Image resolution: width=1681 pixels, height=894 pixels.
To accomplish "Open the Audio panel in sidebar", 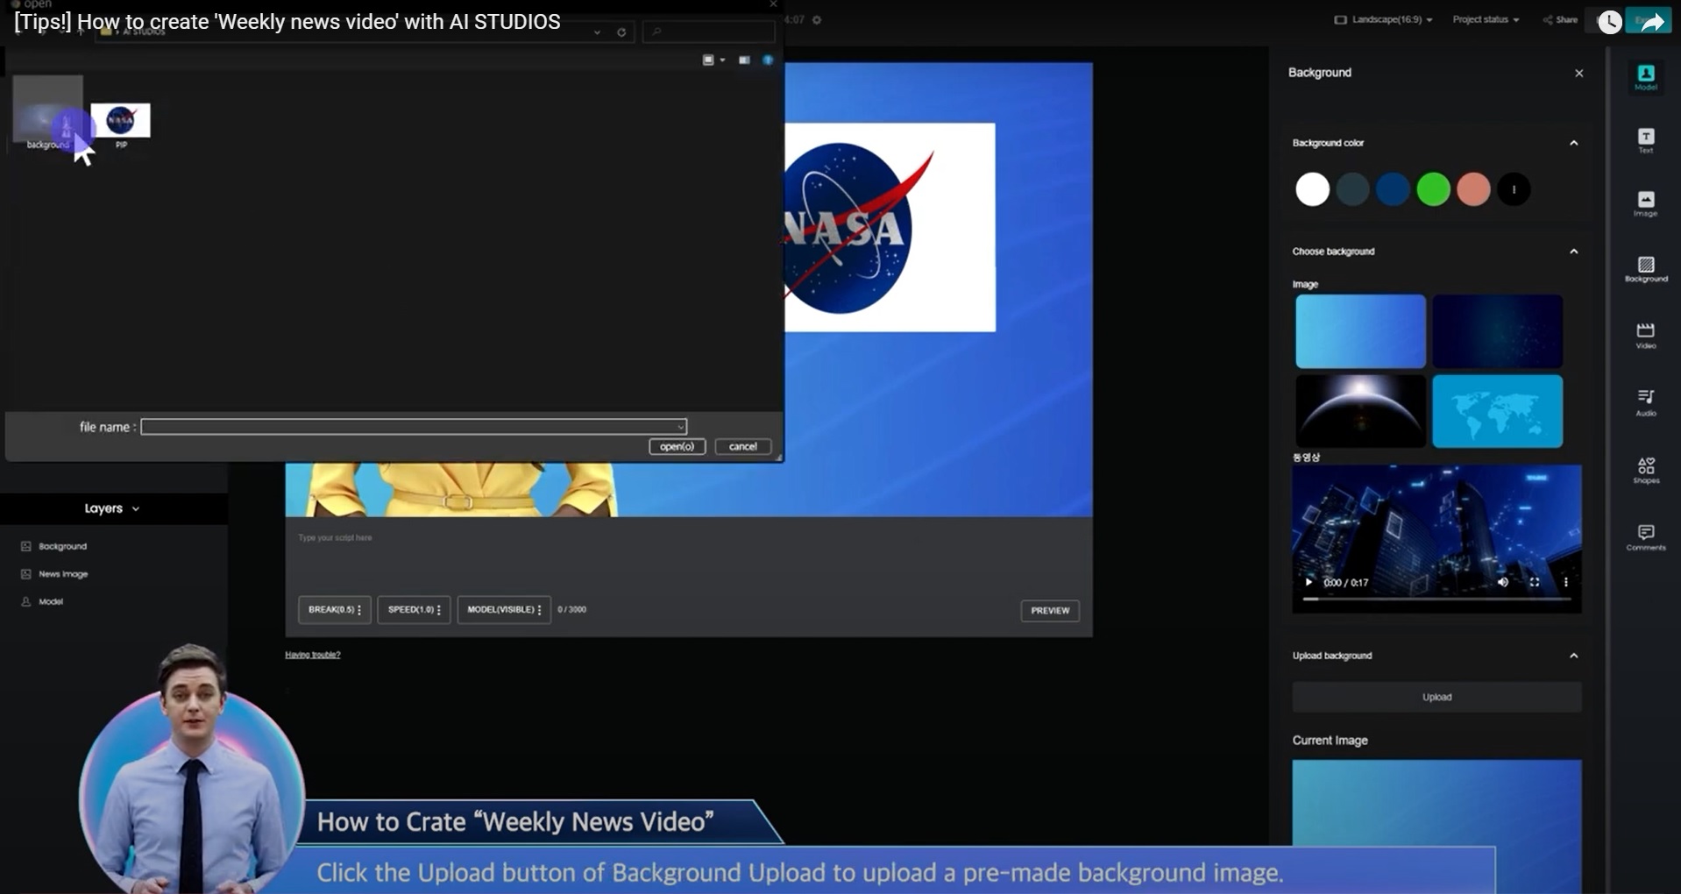I will click(1645, 402).
